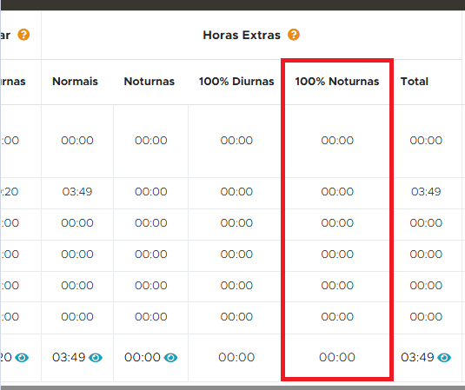Click the eye icon in the leftmost cut-off column
Screen dimensions: 465x390
pyautogui.click(x=22, y=358)
